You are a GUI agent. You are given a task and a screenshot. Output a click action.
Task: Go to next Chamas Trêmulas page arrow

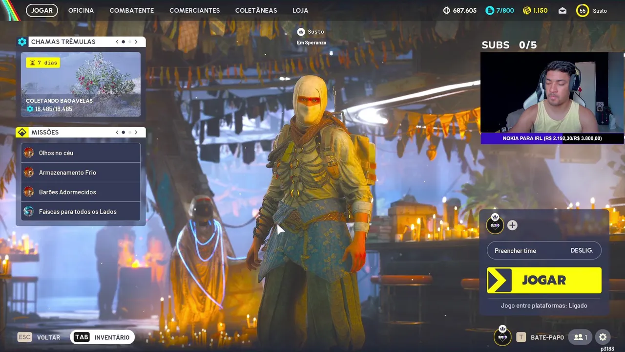point(136,42)
